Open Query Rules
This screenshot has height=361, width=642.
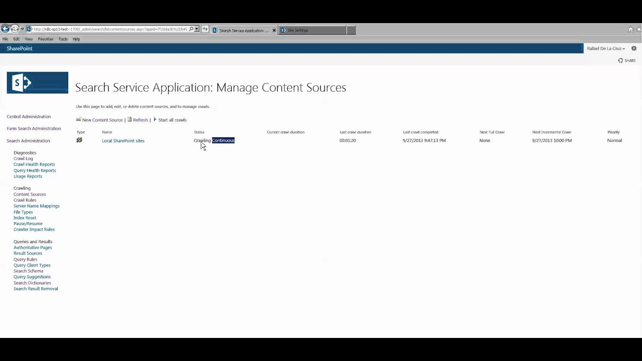coord(25,260)
